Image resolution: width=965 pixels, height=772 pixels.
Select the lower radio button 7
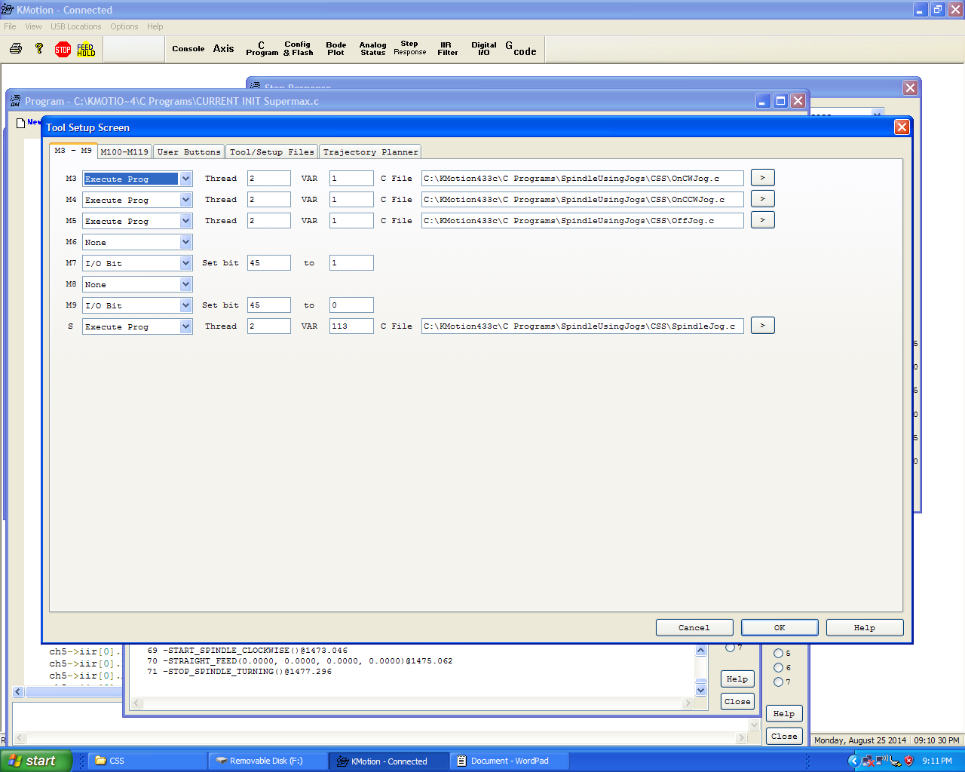pyautogui.click(x=778, y=682)
